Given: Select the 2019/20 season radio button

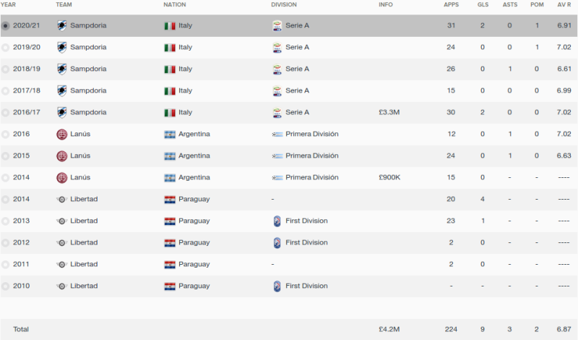Looking at the screenshot, I should (6, 48).
